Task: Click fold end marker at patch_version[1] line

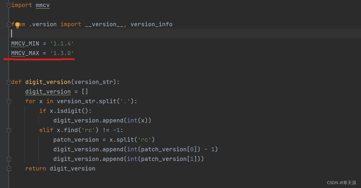Action: coord(9,159)
